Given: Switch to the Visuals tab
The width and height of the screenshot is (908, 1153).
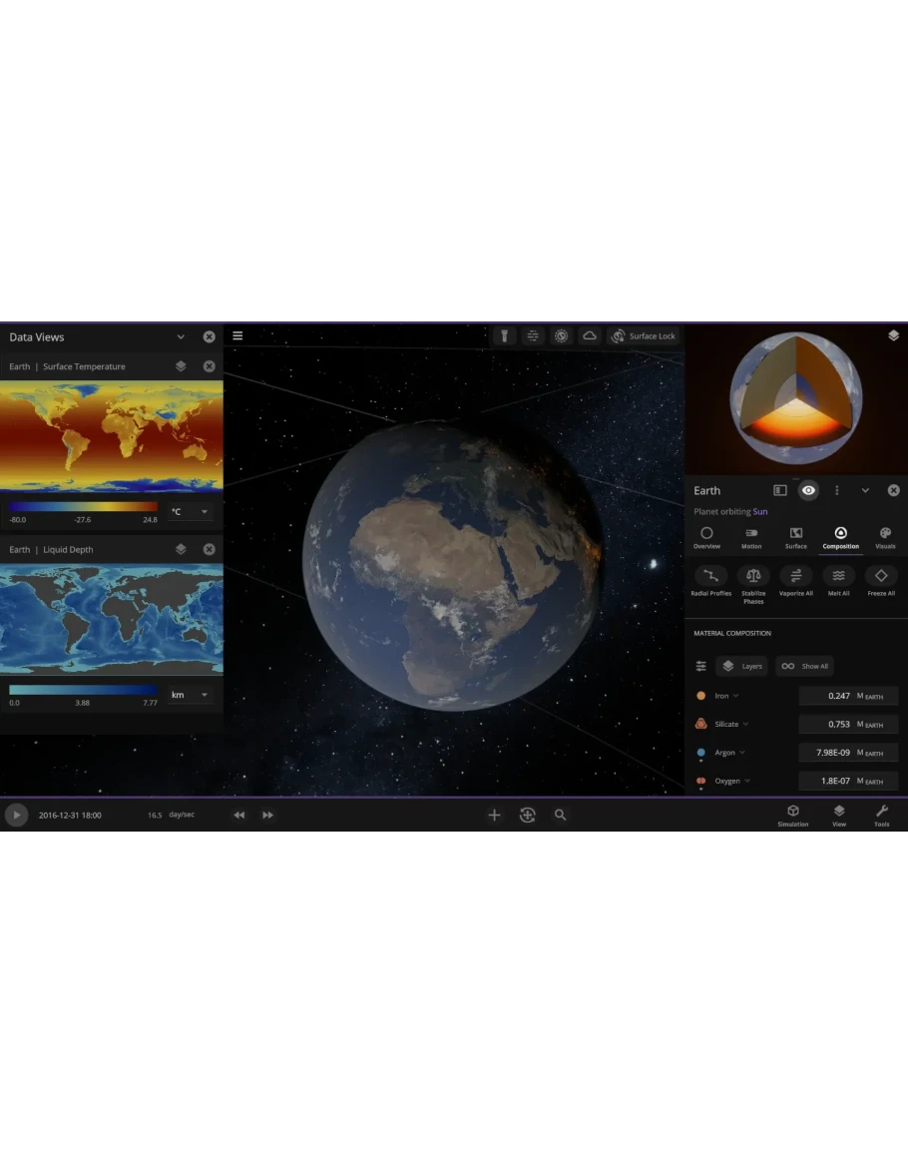Looking at the screenshot, I should 885,538.
